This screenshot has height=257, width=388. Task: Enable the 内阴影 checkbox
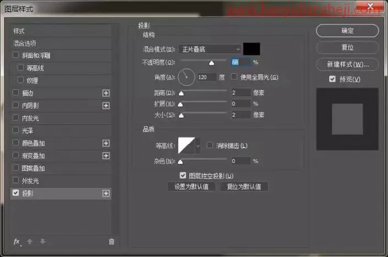tap(15, 105)
